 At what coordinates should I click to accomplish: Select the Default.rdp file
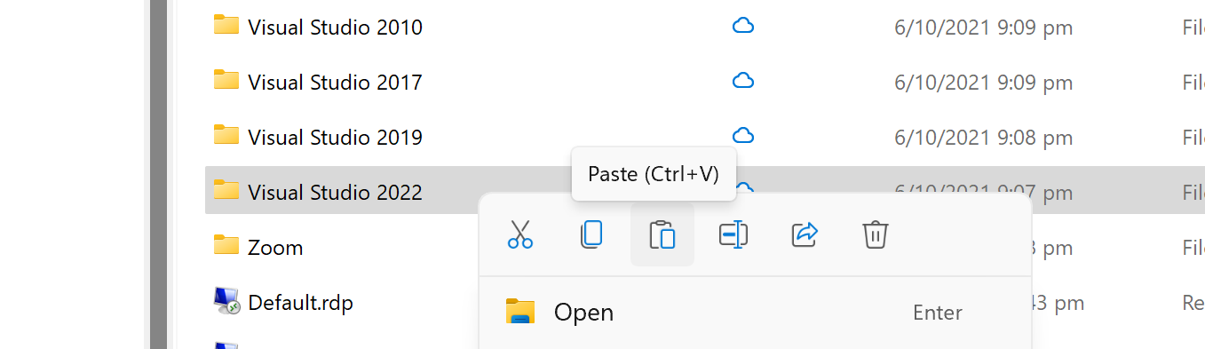pos(300,303)
